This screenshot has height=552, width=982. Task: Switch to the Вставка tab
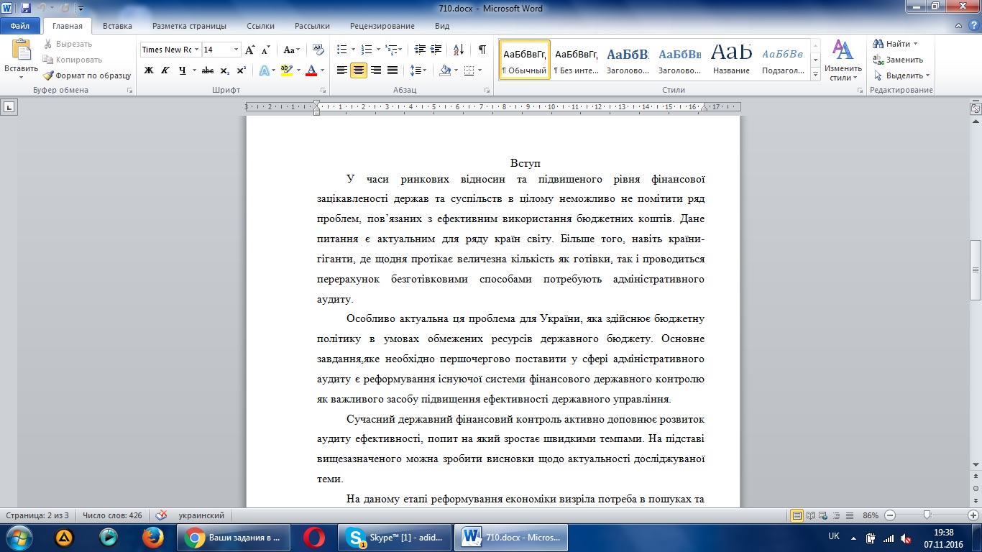pos(117,26)
